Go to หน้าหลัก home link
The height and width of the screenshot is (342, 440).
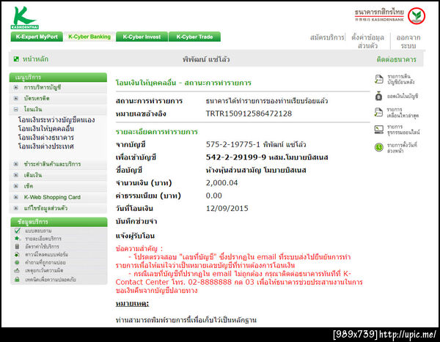pyautogui.click(x=35, y=59)
